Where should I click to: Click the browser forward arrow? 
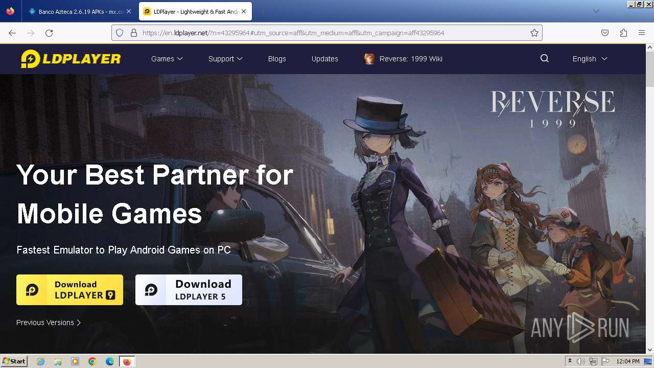31,33
